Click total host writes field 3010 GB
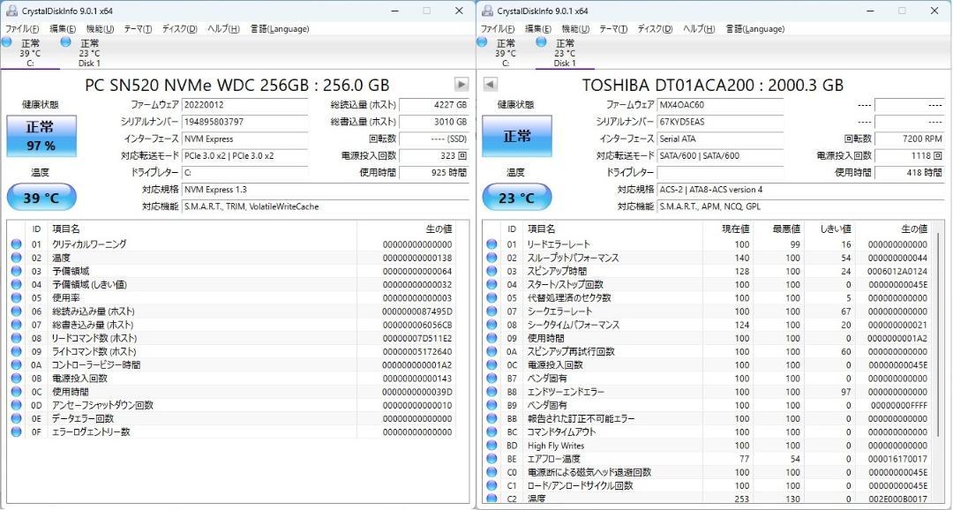The image size is (953, 510). point(434,122)
